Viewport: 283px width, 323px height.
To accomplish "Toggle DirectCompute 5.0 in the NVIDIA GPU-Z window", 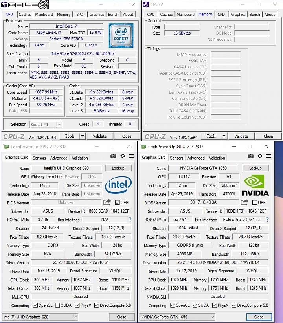I will coord(234,305).
